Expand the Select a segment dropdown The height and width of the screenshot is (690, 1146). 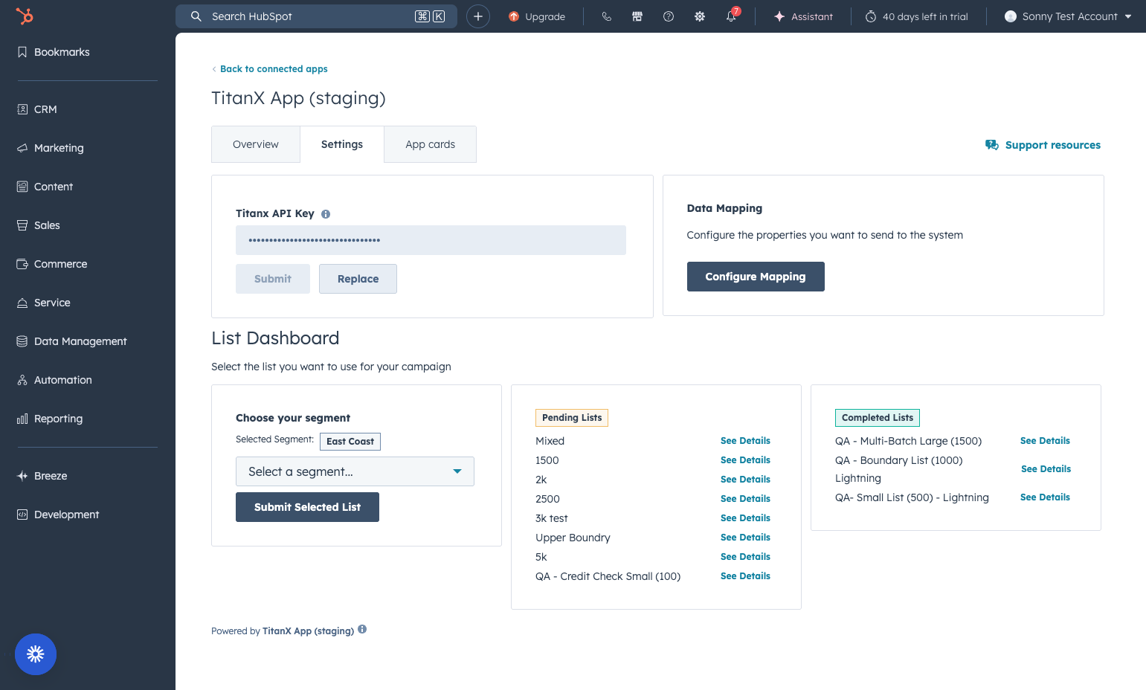(x=355, y=471)
